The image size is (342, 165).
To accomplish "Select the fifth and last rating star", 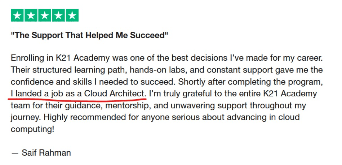I will click(x=72, y=15).
